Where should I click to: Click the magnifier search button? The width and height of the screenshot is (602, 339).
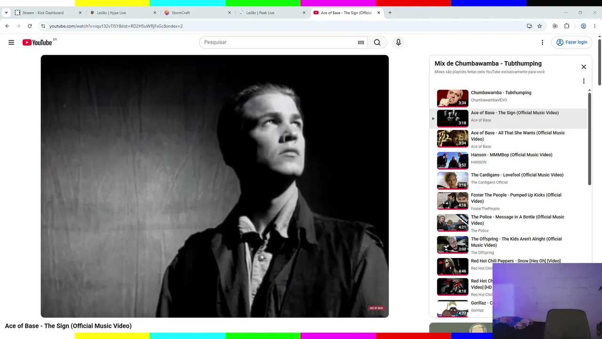click(x=377, y=42)
